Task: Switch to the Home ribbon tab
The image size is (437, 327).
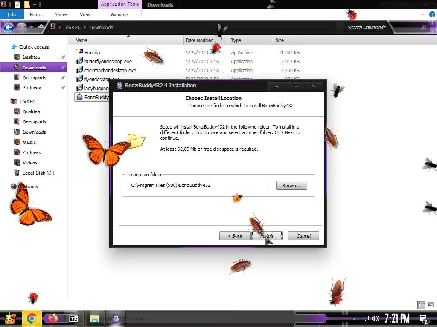Action: (36, 14)
